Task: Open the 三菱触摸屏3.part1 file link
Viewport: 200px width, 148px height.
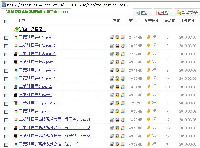Action: click(x=35, y=95)
